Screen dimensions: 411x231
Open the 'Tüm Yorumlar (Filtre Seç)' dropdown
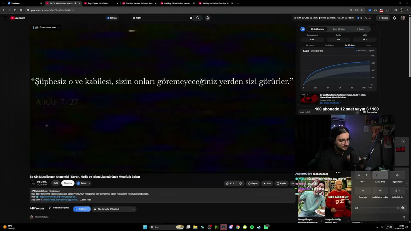coord(114,209)
